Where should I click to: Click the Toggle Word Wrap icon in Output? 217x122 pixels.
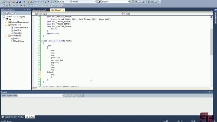pyautogui.click(x=83, y=96)
